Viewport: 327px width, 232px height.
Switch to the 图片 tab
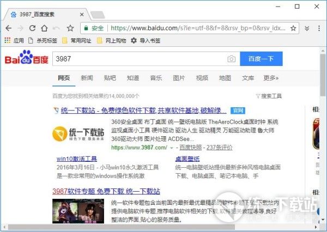pyautogui.click(x=179, y=78)
